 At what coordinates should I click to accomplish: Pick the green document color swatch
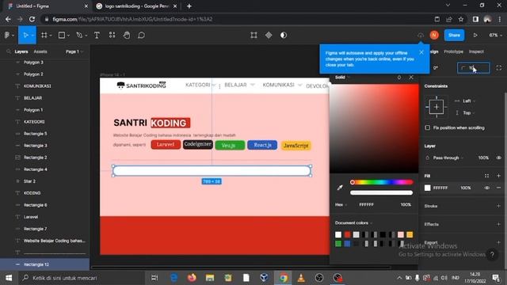338,244
